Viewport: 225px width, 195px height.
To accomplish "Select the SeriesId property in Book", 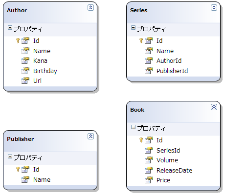I will coord(168,150).
